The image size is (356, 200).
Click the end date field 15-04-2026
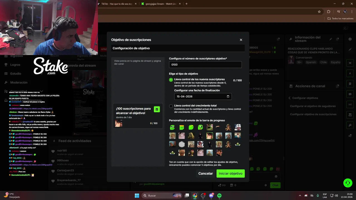[203, 96]
